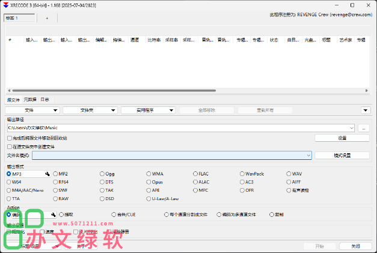
Task: Choose TTA output format
Action: (13, 199)
